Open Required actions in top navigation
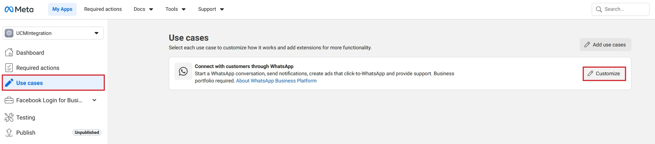Viewport: 655px width, 144px height. pyautogui.click(x=103, y=9)
